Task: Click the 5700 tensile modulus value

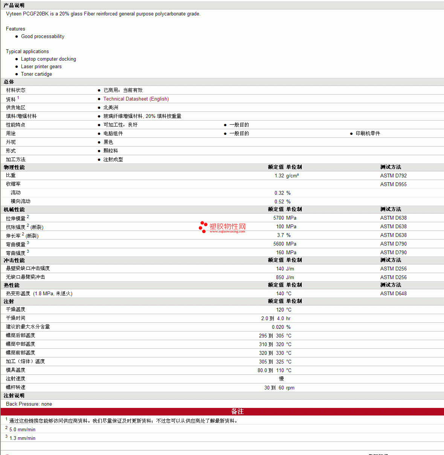Action: click(279, 218)
